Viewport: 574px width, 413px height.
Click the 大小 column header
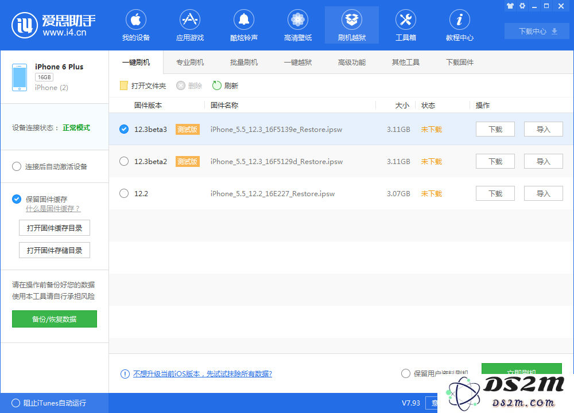click(402, 106)
